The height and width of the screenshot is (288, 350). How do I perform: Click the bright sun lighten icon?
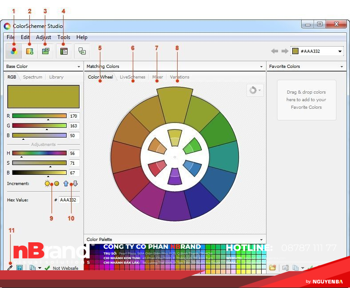(48, 183)
